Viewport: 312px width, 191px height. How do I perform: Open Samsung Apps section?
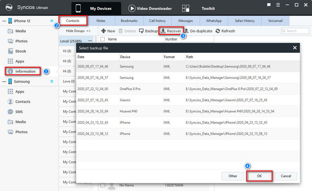pyautogui.click(x=16, y=91)
